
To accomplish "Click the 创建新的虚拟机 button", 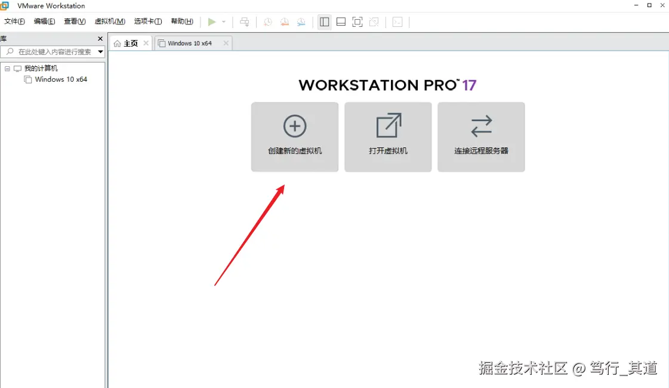I will 295,137.
